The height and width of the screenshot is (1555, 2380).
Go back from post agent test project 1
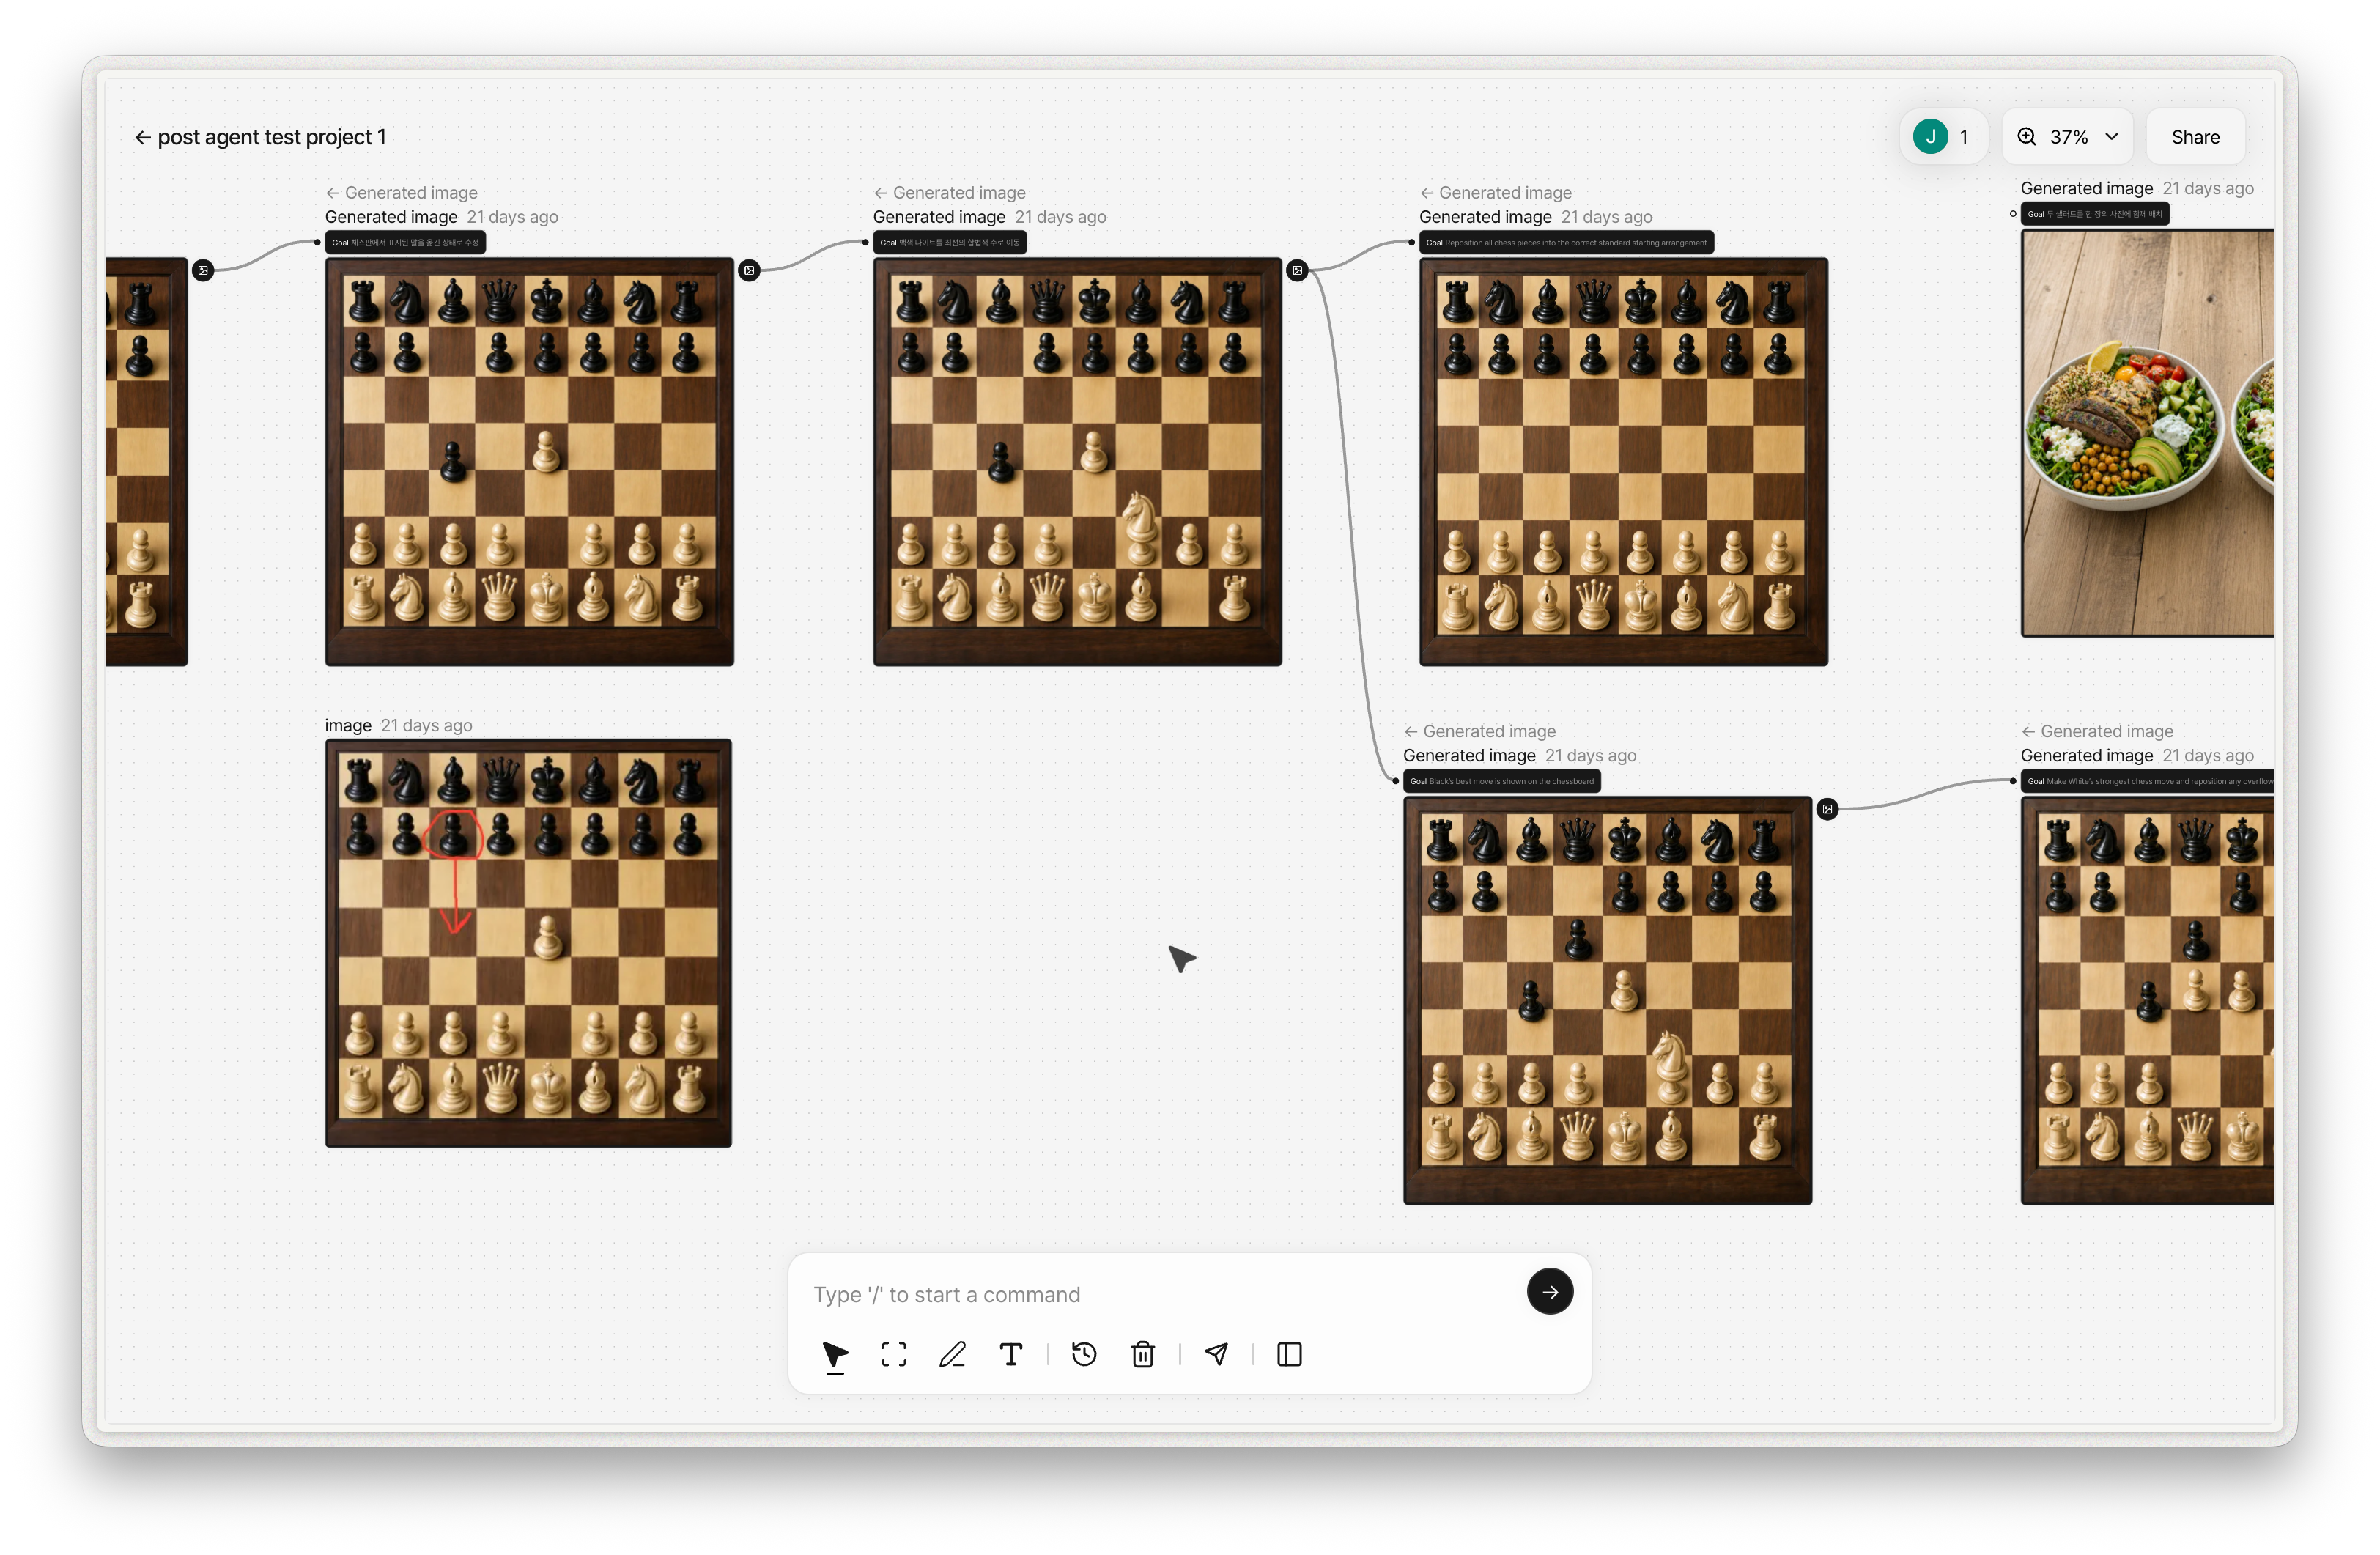[x=143, y=137]
